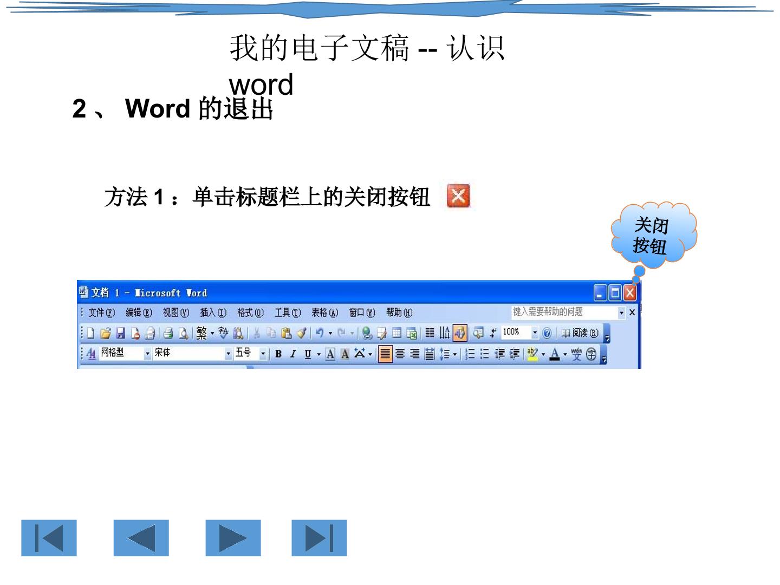Go to next slide with forward arrow
The height and width of the screenshot is (585, 780).
(233, 538)
